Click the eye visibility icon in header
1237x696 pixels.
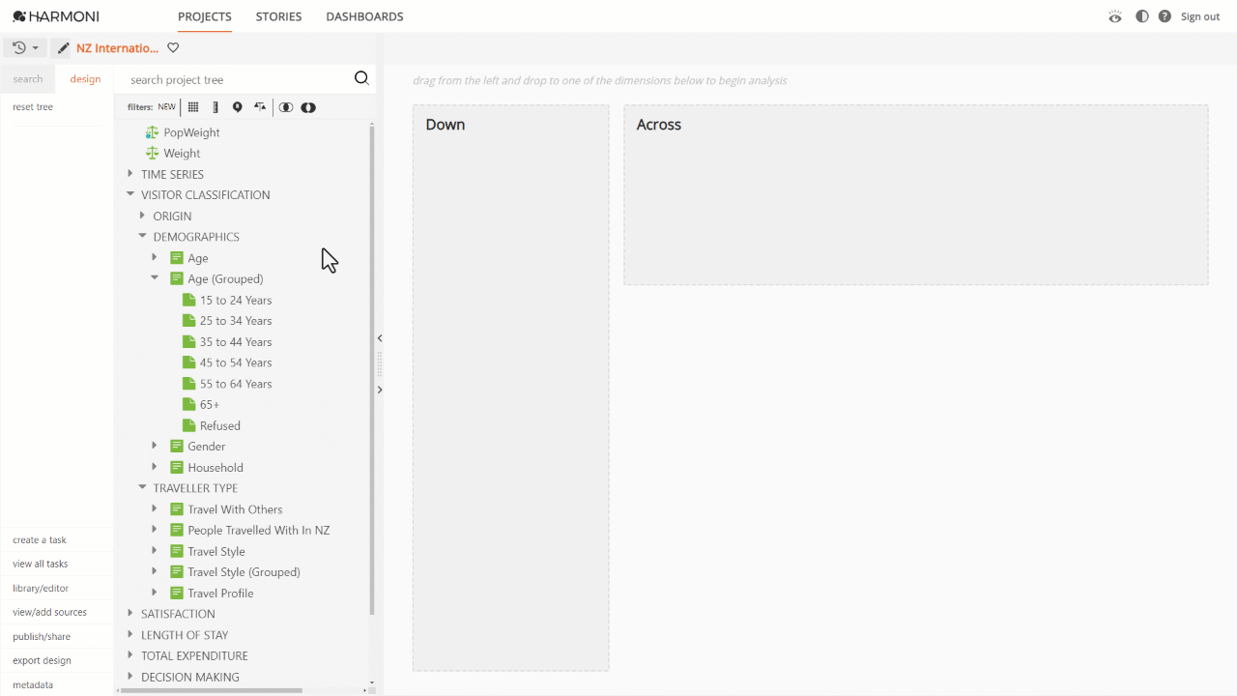[x=1115, y=16]
